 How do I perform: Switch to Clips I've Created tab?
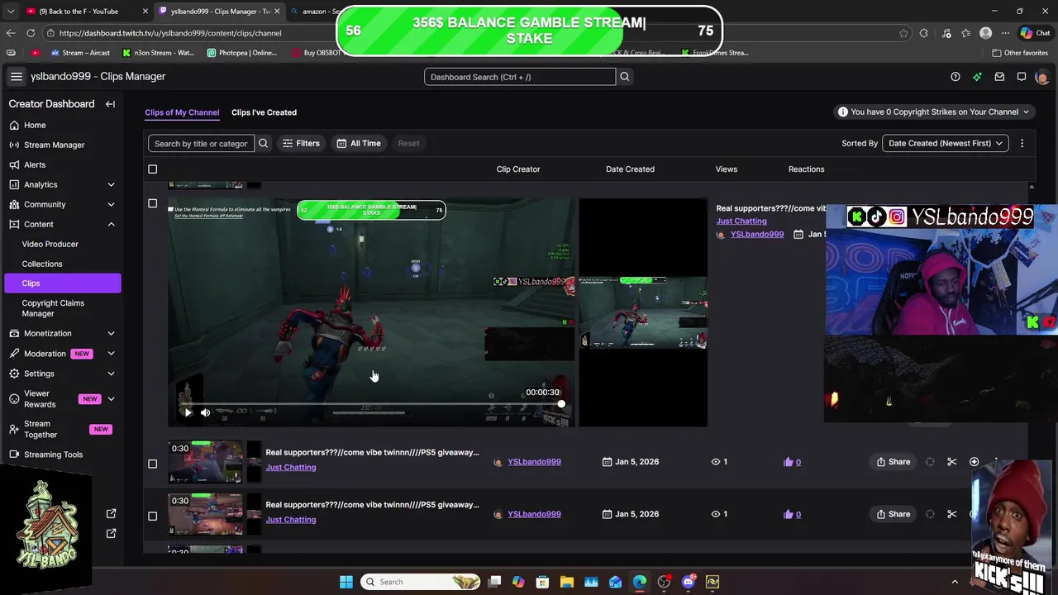click(264, 112)
